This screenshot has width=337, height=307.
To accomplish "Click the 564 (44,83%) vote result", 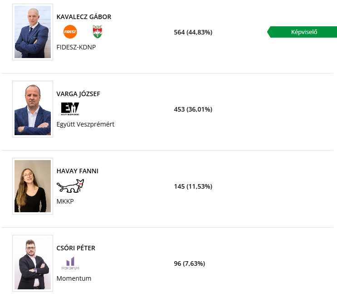I will pyautogui.click(x=193, y=32).
